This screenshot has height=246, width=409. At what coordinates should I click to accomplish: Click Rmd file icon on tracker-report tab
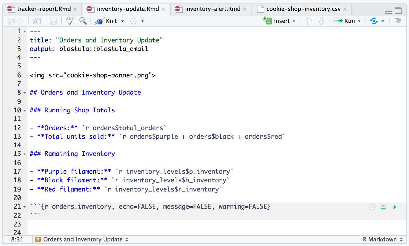point(11,9)
